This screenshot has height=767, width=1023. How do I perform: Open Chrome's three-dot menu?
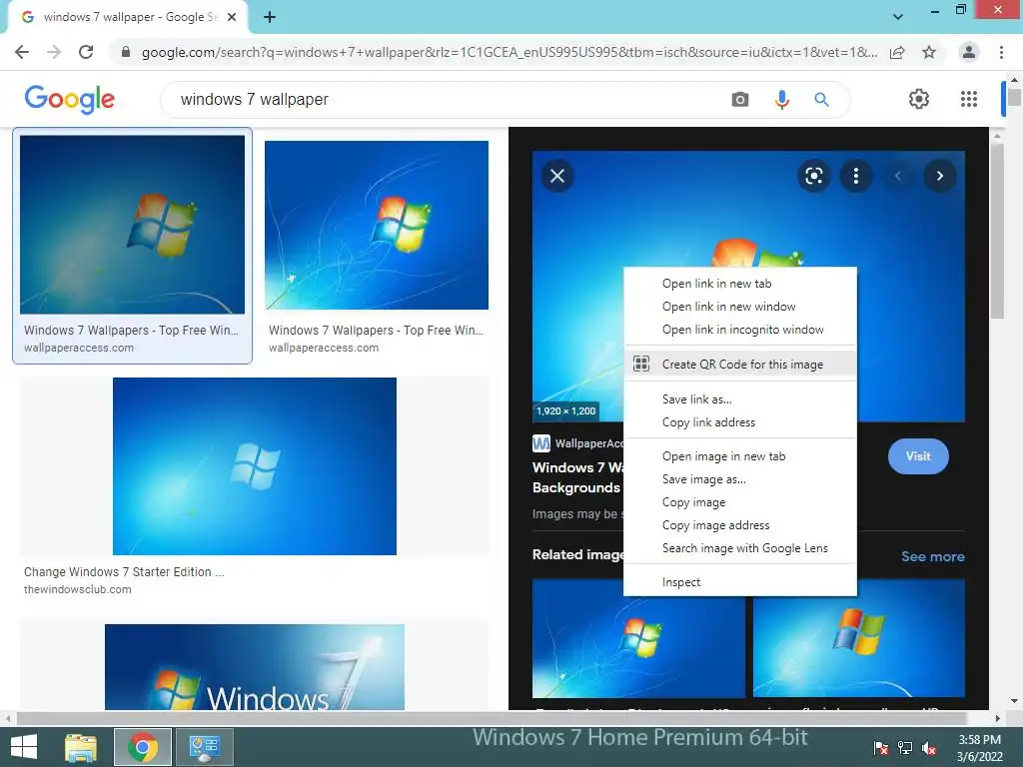(x=1001, y=52)
